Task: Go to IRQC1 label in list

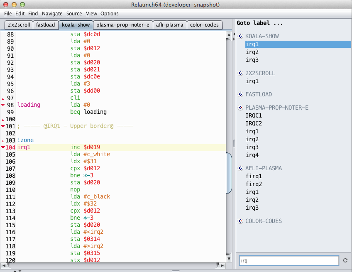Action: 254,115
